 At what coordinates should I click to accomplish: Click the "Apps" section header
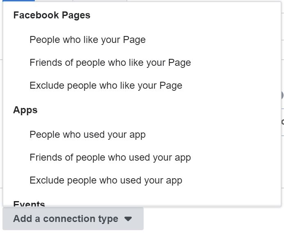(x=25, y=110)
